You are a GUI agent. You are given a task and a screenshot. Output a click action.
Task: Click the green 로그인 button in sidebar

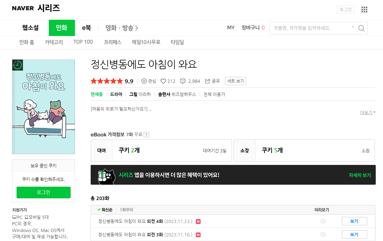click(44, 192)
